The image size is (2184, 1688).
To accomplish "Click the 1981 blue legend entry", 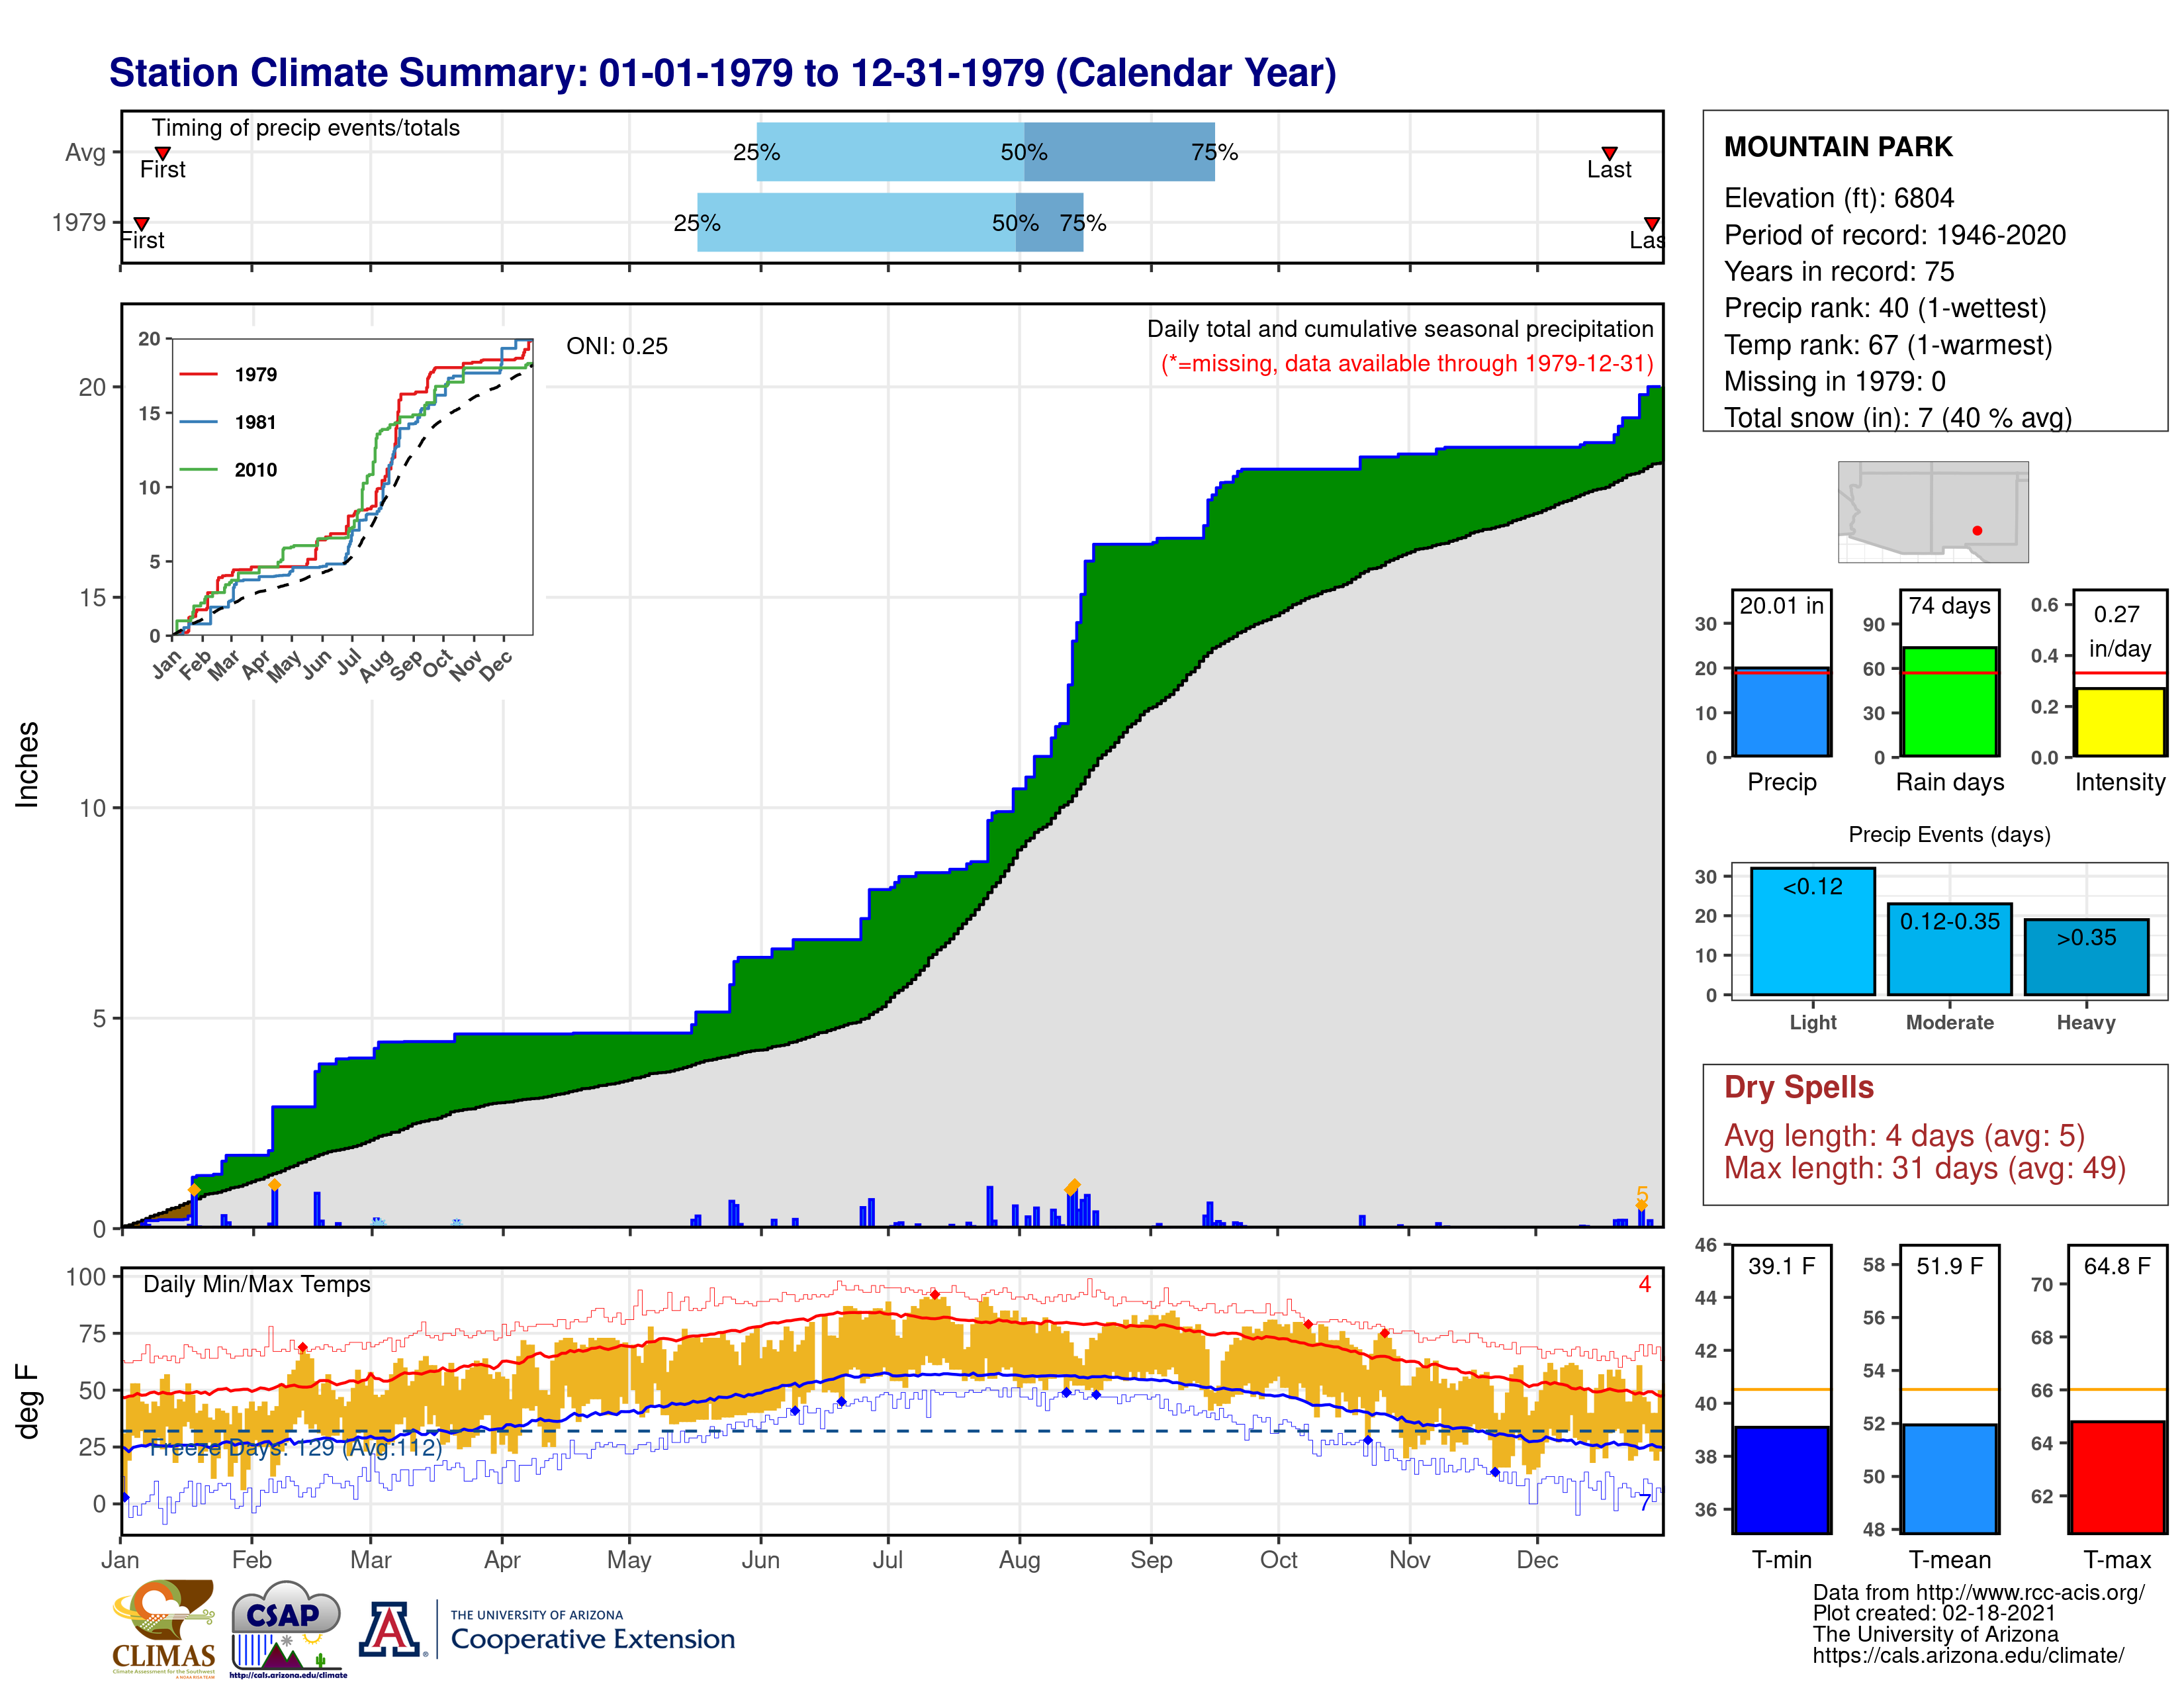I will pyautogui.click(x=228, y=422).
